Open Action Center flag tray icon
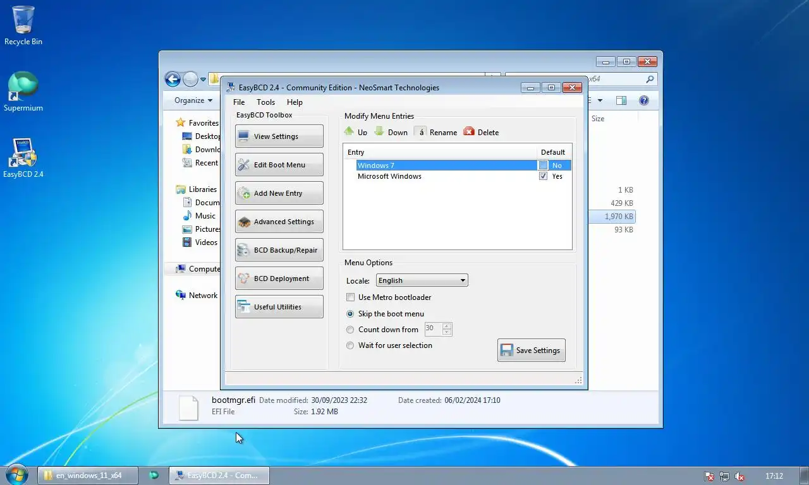The height and width of the screenshot is (485, 809). pos(709,477)
